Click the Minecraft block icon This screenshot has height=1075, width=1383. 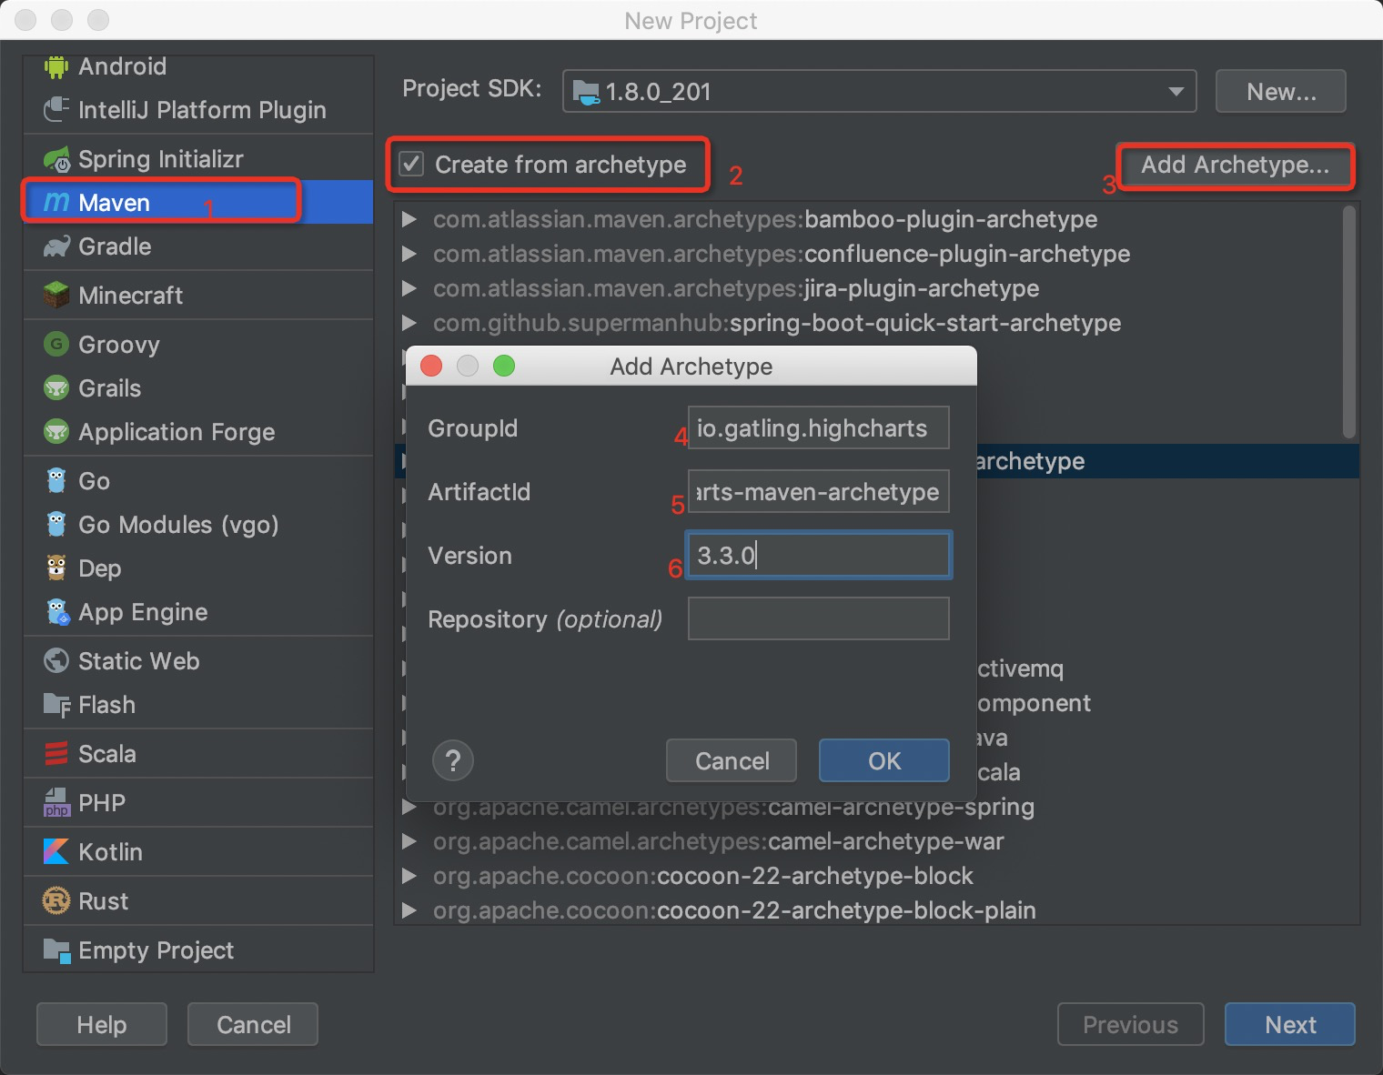56,296
